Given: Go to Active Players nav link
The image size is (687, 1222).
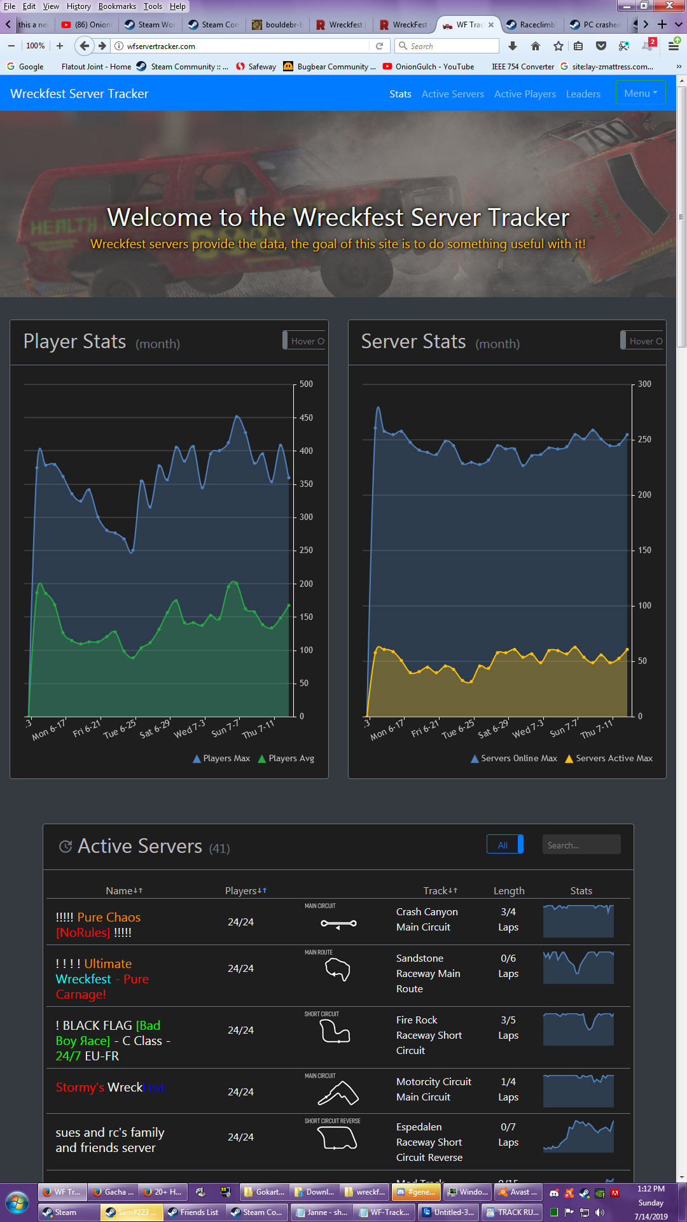Looking at the screenshot, I should (x=525, y=94).
